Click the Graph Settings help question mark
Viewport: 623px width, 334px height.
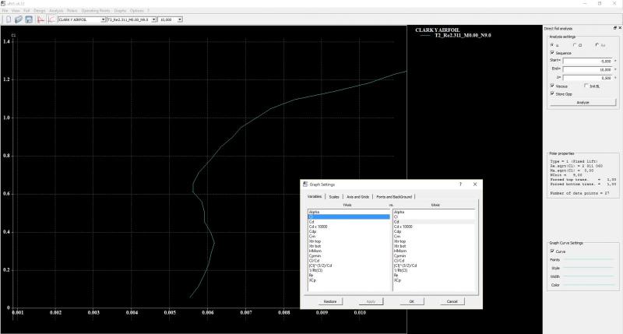point(460,185)
